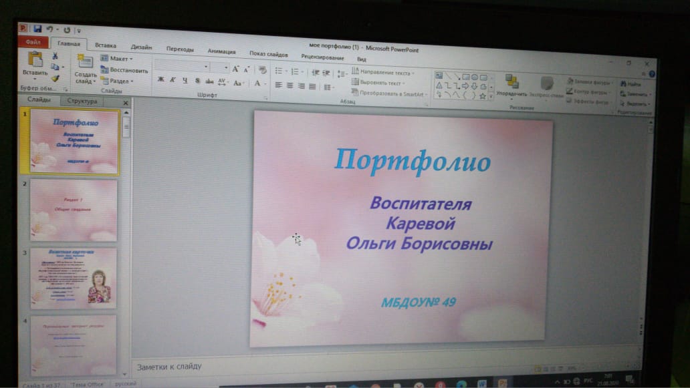Toggle italic formatting (К)
The width and height of the screenshot is (690, 388).
point(172,80)
